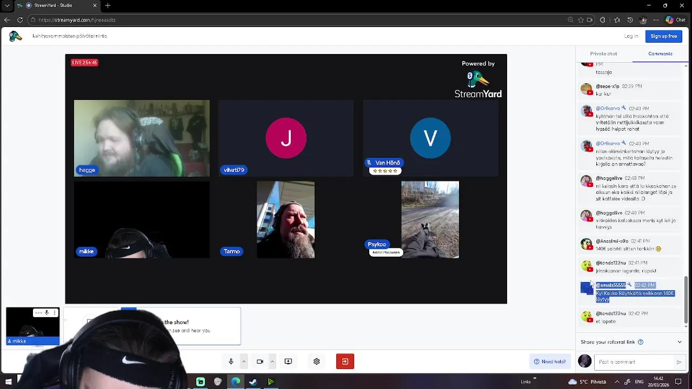Click the Steam taskbar icon

click(253, 382)
